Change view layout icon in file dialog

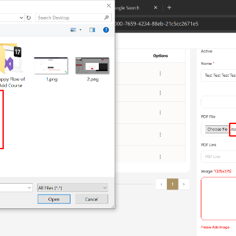click(73, 30)
